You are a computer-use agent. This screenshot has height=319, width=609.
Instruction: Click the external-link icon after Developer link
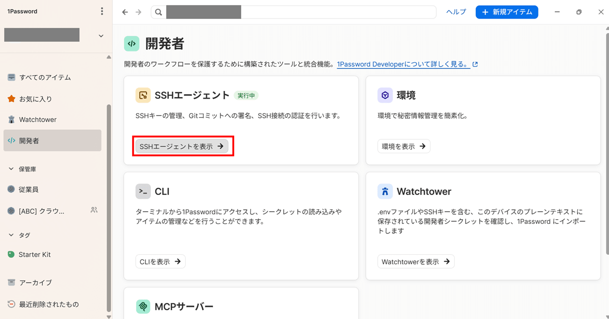pos(475,64)
